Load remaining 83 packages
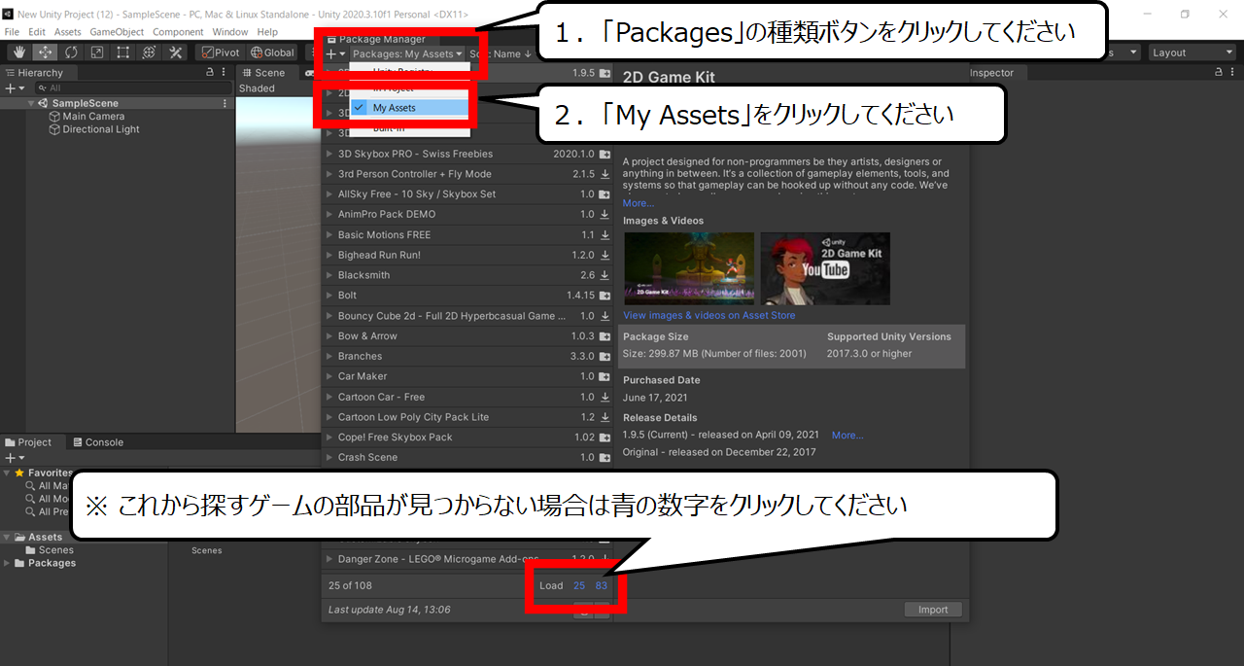Viewport: 1244px width, 666px height. click(x=602, y=585)
